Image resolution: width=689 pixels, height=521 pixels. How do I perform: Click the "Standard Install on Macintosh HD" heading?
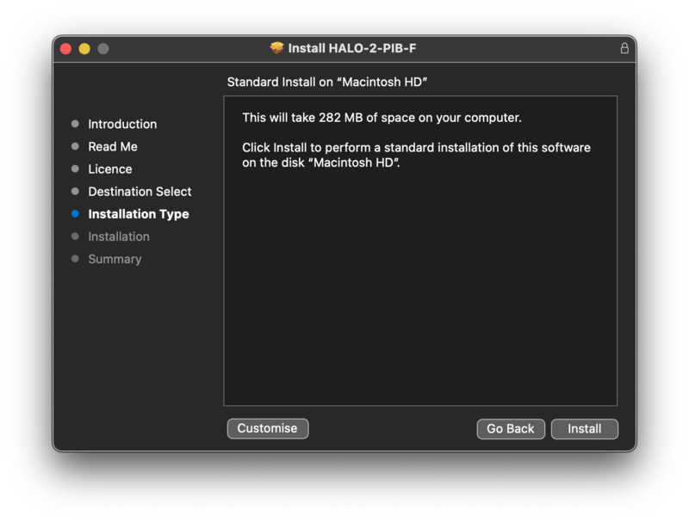tap(327, 82)
